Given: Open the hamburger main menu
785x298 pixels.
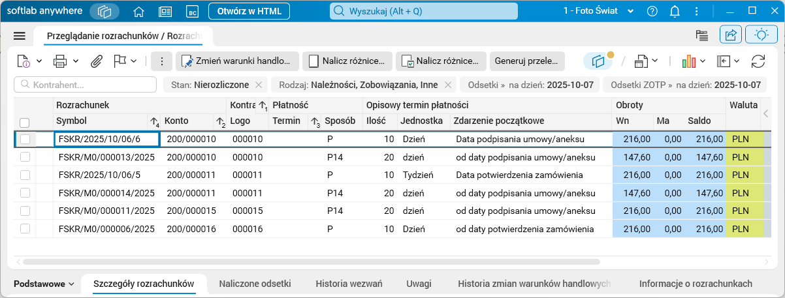Looking at the screenshot, I should (19, 36).
